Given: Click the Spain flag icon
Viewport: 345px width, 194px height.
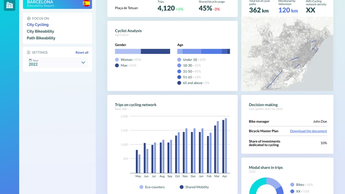Looking at the screenshot, I should pos(87,3).
